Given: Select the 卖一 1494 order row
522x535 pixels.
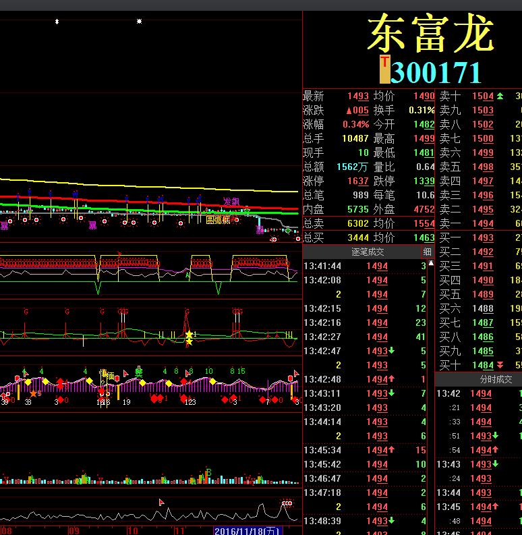Looking at the screenshot, I should 479,223.
